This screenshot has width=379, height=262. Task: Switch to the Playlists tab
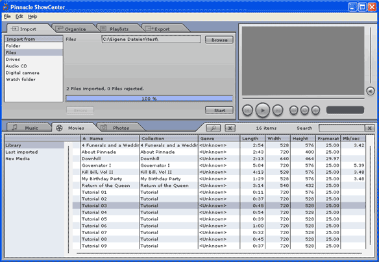118,29
